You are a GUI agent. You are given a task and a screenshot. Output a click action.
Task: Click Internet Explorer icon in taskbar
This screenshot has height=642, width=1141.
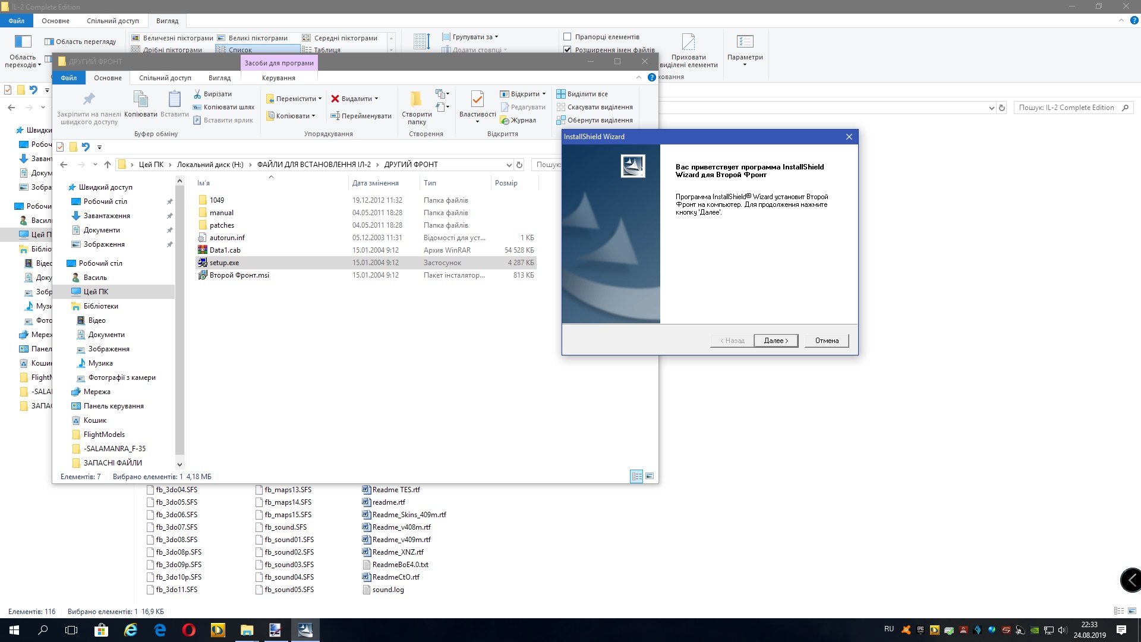coord(131,630)
